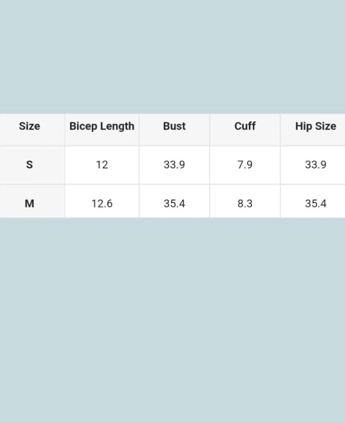Click the blank blue area above the size chart

coord(172,56)
